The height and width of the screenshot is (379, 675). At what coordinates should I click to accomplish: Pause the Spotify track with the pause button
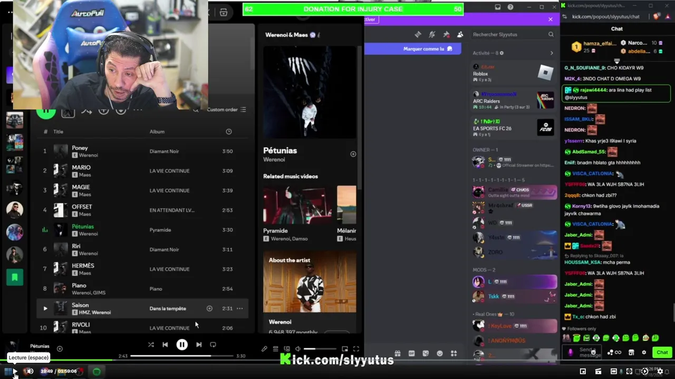182,345
